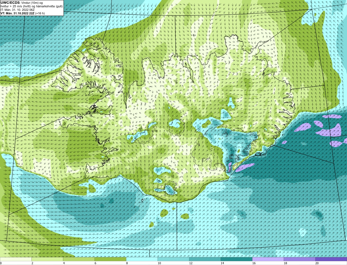Choose the dark teal 14–16 m/s legend swatch

(237, 259)
